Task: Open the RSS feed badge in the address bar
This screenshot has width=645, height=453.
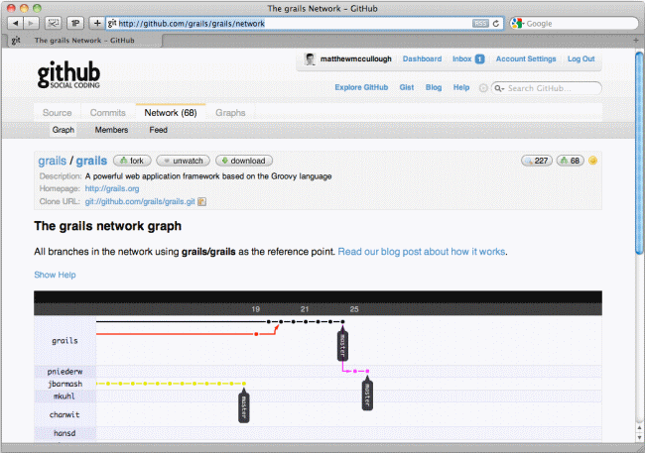Action: pyautogui.click(x=480, y=24)
